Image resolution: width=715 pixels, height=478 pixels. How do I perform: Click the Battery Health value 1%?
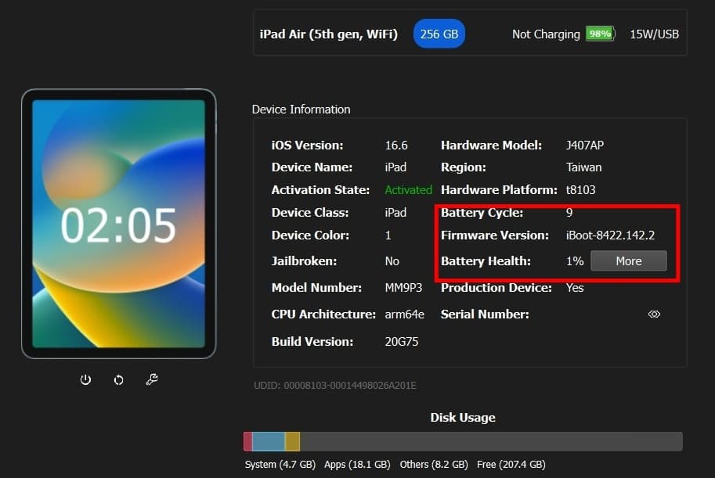575,261
